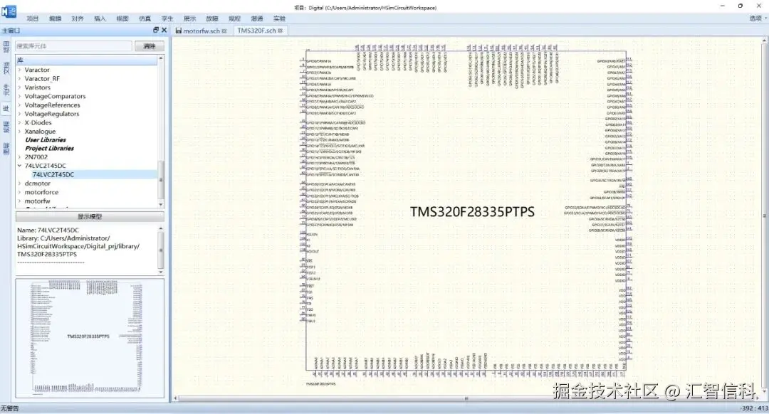Click the 无警告 status bar entry

10,408
